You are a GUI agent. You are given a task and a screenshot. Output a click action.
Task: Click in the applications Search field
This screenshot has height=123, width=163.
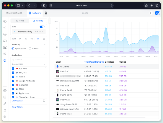coord(29,59)
